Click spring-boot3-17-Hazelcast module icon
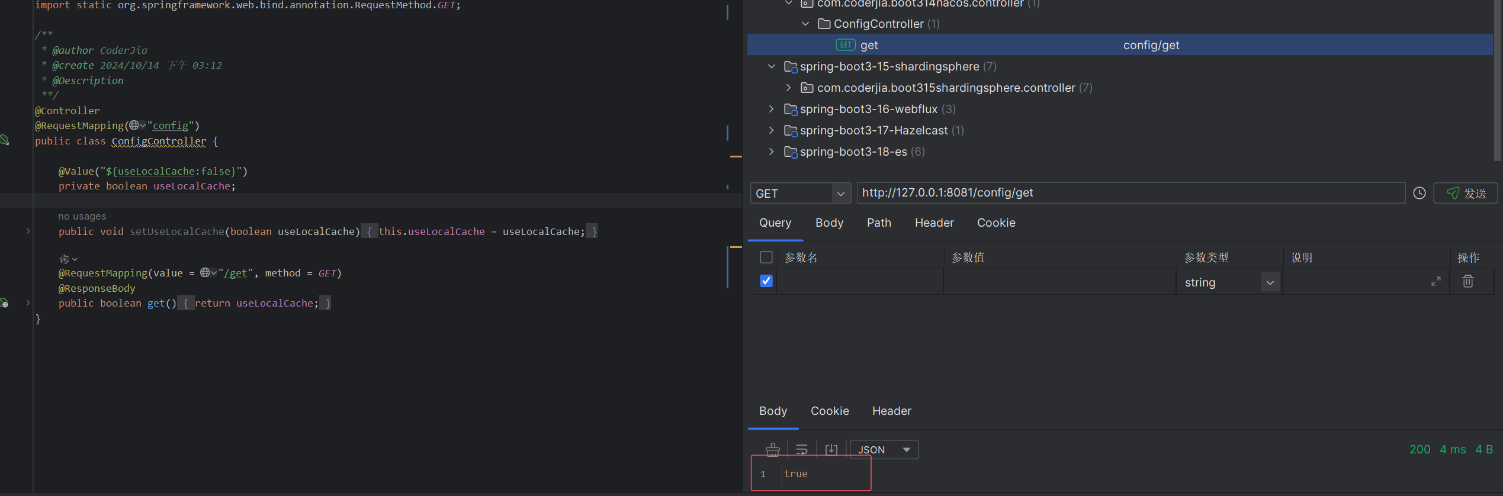 click(x=791, y=131)
